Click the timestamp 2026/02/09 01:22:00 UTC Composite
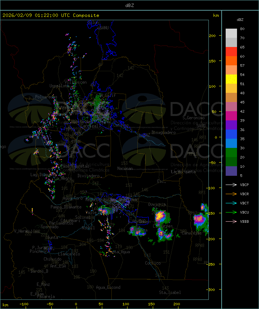Screen dimensions: 259x309 click(x=51, y=15)
